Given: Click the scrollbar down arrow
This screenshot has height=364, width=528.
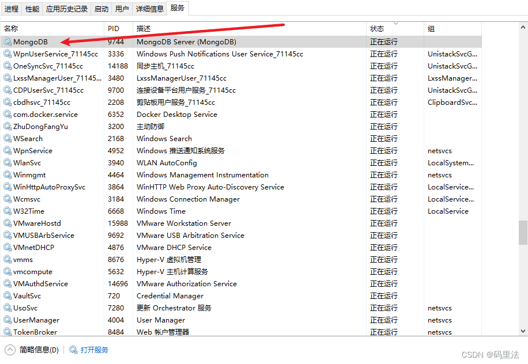Looking at the screenshot, I should point(523,331).
